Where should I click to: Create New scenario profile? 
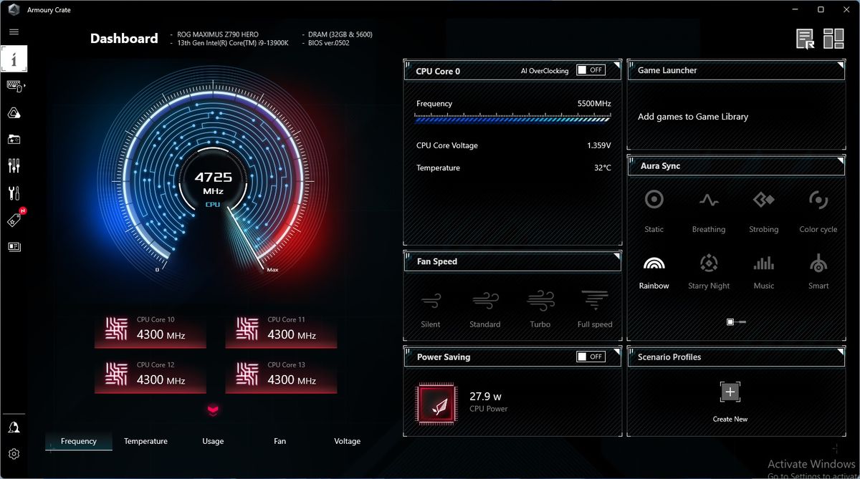coord(730,401)
